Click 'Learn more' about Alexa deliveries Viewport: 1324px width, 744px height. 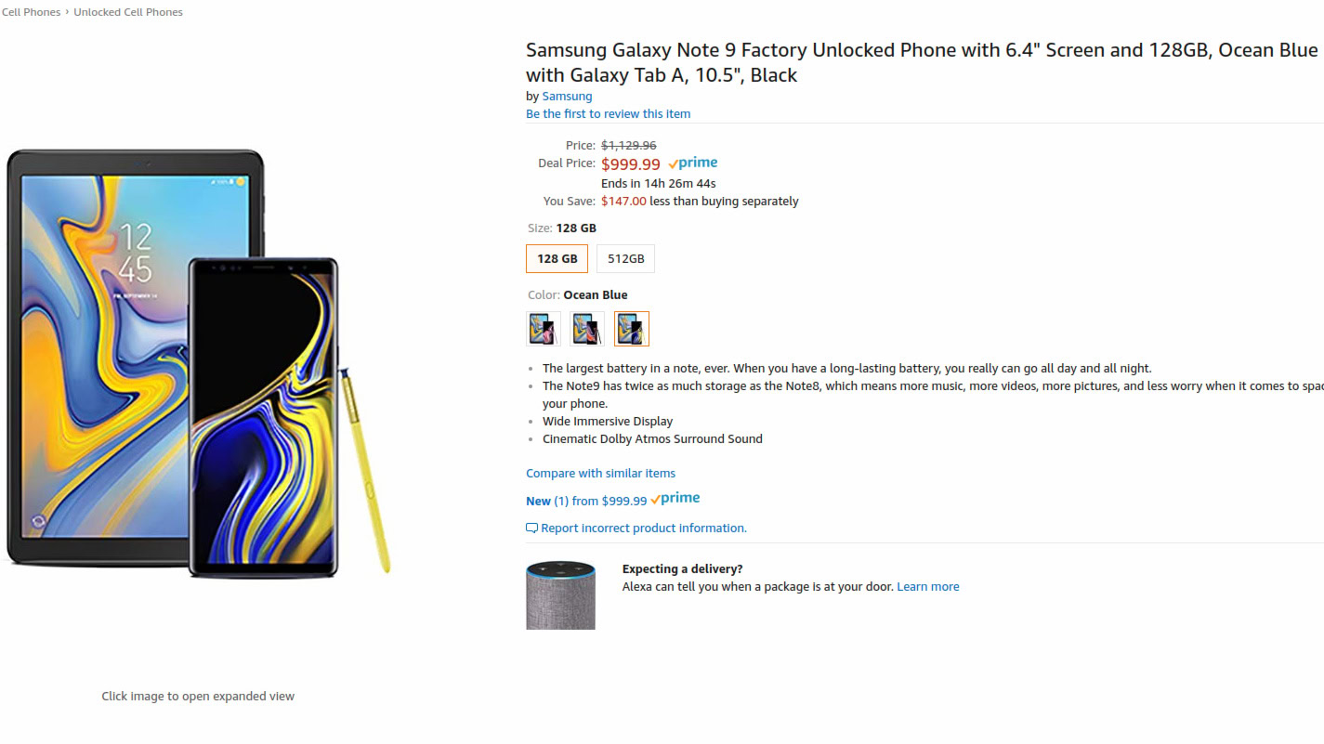coord(927,587)
